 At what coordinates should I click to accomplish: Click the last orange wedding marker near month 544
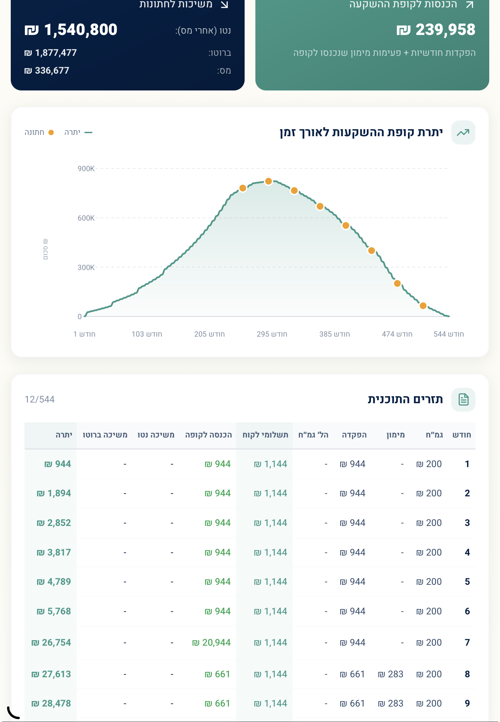(423, 306)
